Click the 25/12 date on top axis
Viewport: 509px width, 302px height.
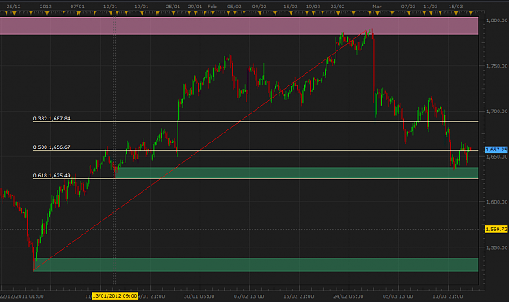14,7
